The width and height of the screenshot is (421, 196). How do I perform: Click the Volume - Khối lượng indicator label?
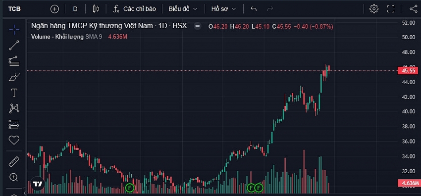(x=57, y=37)
